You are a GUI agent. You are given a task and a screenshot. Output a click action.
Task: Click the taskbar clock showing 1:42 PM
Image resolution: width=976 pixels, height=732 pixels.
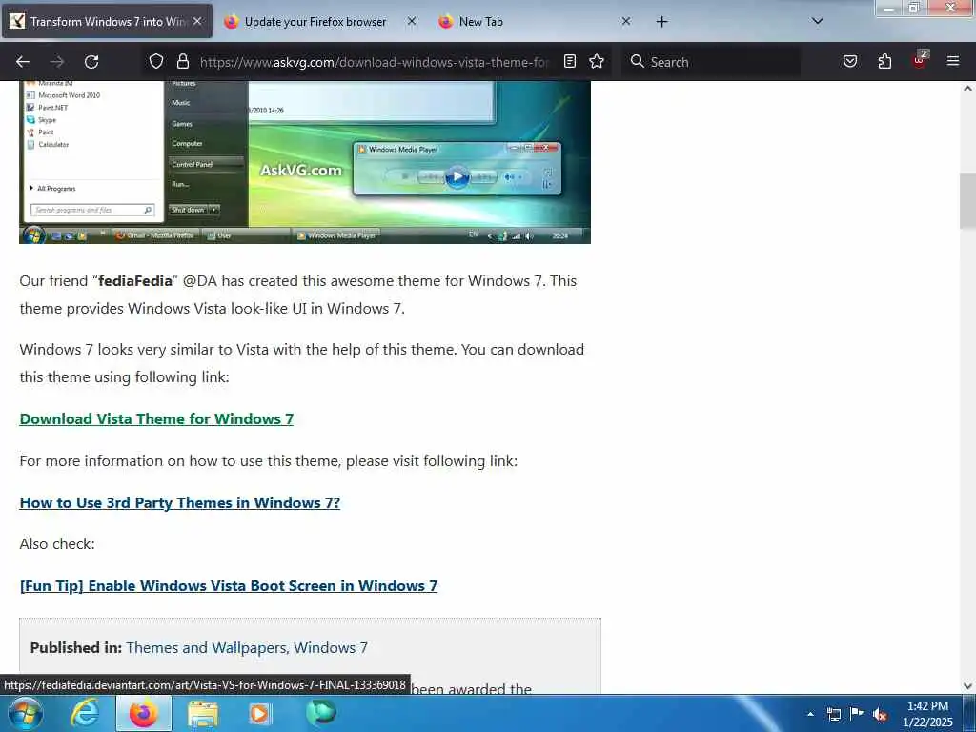927,714
